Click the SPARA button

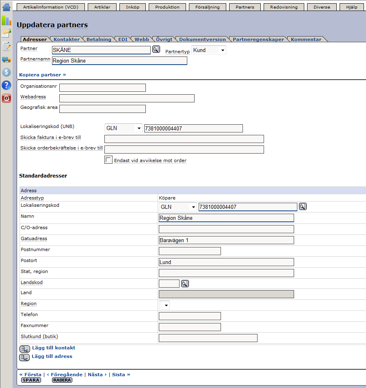click(31, 380)
